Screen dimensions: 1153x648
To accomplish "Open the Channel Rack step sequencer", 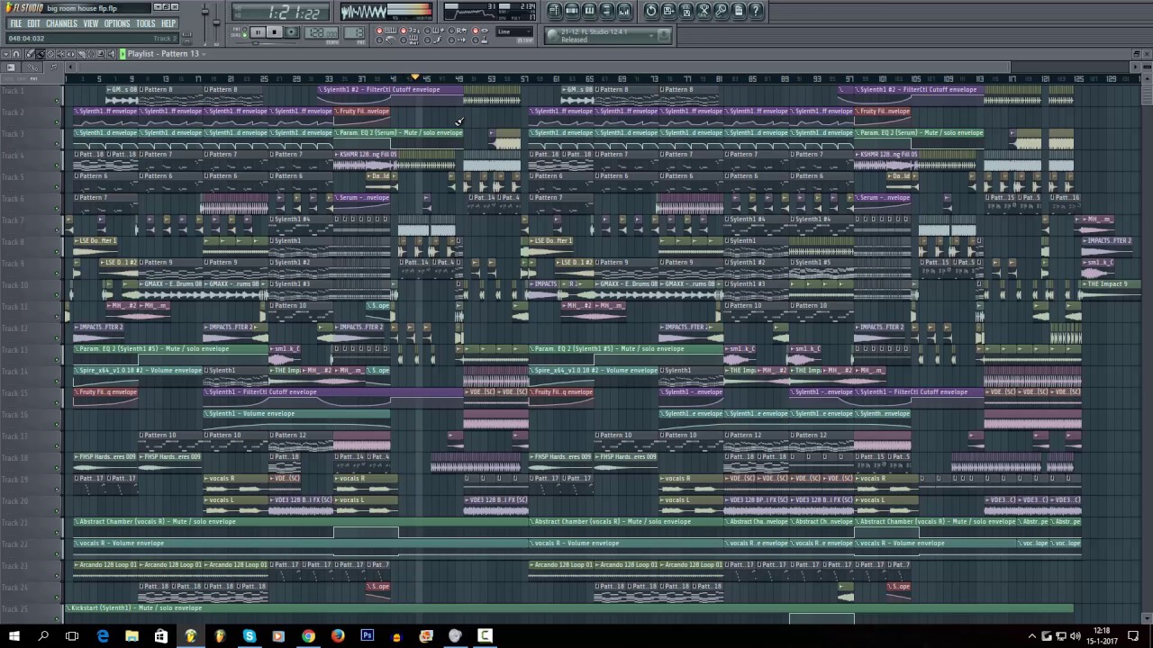I will click(x=571, y=11).
